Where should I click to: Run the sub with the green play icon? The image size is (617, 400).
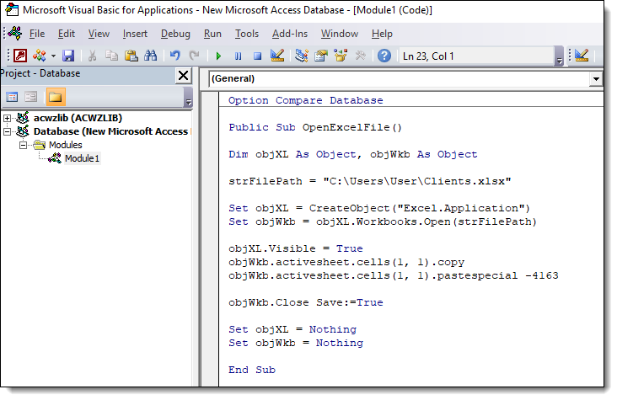click(218, 56)
